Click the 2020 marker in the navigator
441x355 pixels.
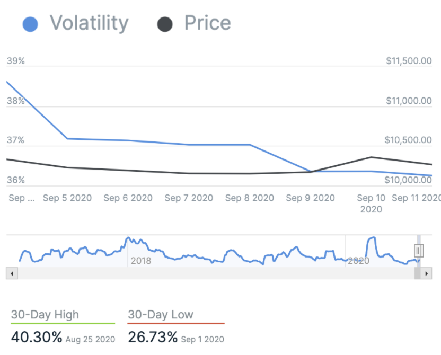click(358, 261)
